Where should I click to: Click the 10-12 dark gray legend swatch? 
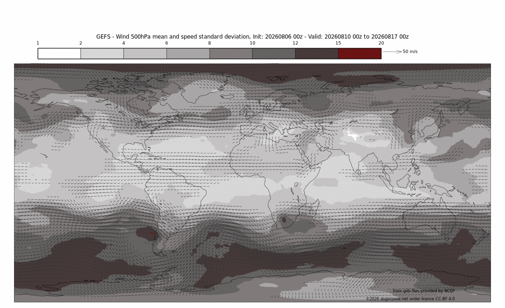[274, 53]
